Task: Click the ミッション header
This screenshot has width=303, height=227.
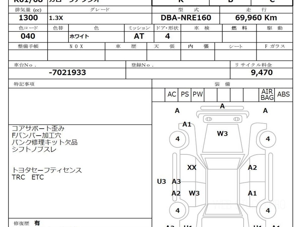Action: click(x=139, y=28)
